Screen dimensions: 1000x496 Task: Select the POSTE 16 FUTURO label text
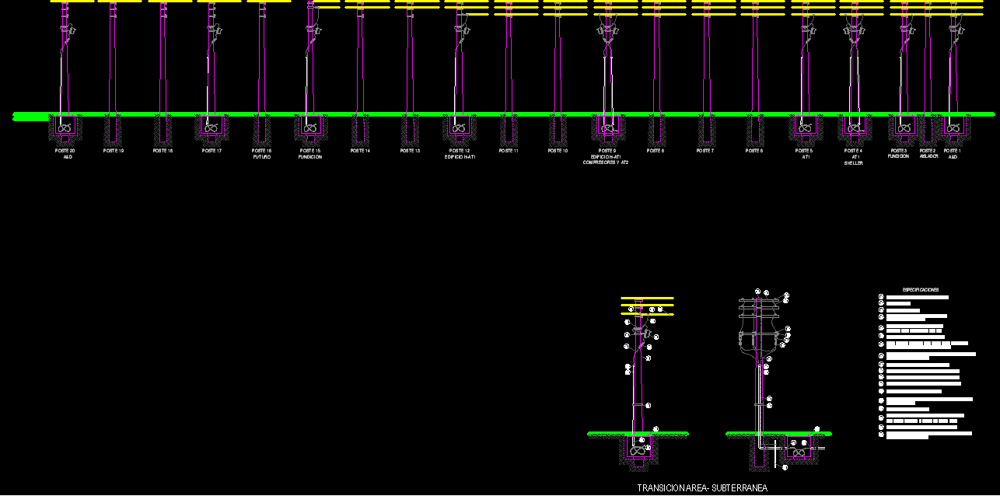pos(262,153)
